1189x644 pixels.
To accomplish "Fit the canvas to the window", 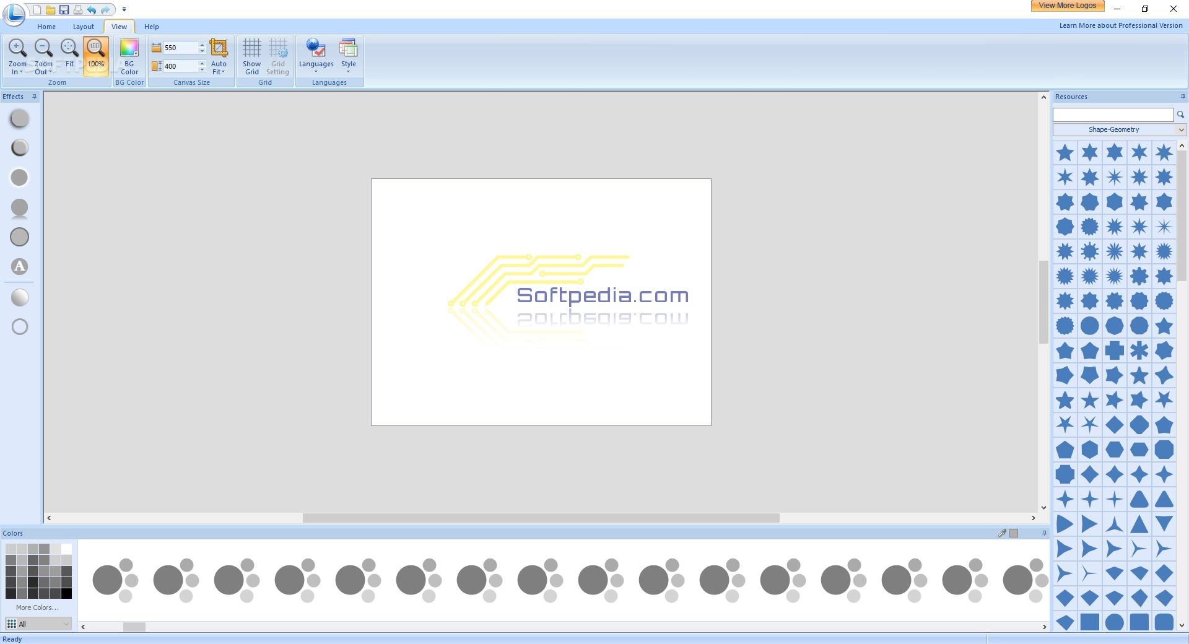I will click(x=69, y=56).
